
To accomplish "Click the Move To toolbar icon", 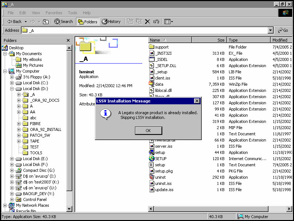I will 130,22.
